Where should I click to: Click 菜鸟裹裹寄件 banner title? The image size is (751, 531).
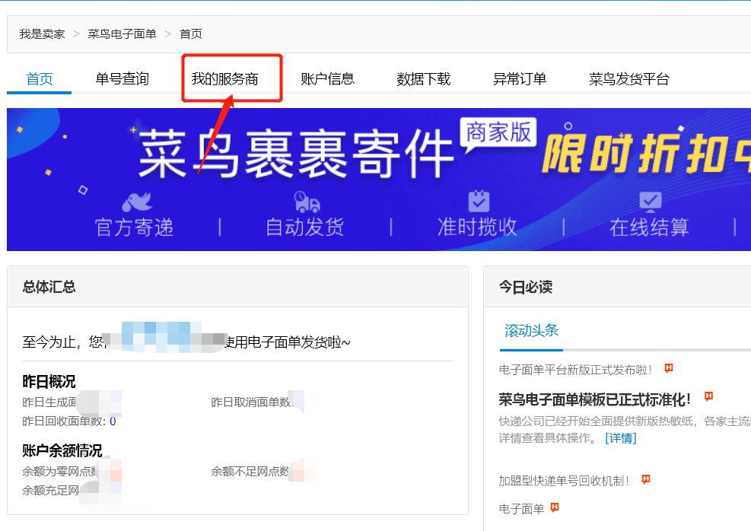[296, 154]
